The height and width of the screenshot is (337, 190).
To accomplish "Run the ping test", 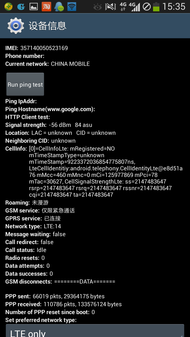I will click(x=25, y=84).
